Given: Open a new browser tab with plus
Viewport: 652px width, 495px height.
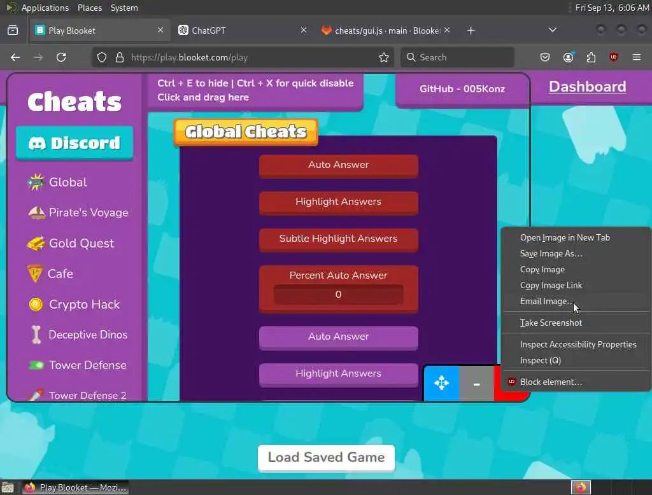Looking at the screenshot, I should (471, 31).
